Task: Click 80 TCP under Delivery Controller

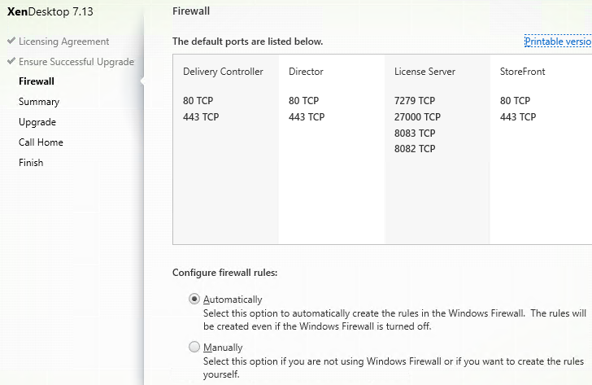Action: [198, 100]
